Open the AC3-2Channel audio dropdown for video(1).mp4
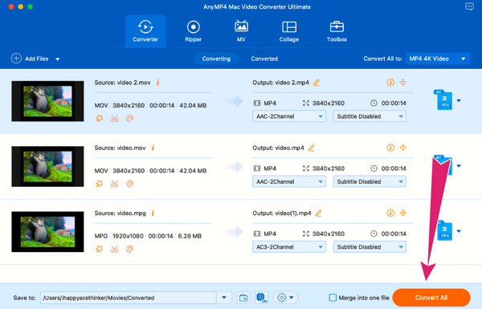This screenshot has height=309, width=482. coord(289,247)
